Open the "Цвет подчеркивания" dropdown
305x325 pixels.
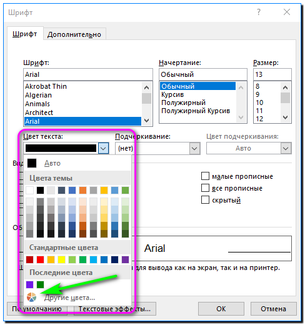click(286, 148)
